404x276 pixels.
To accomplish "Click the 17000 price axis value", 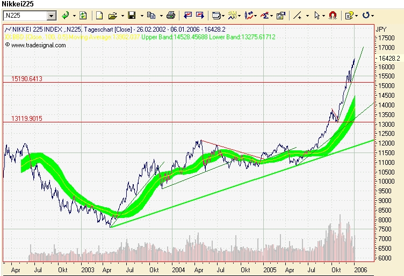I will [x=386, y=48].
